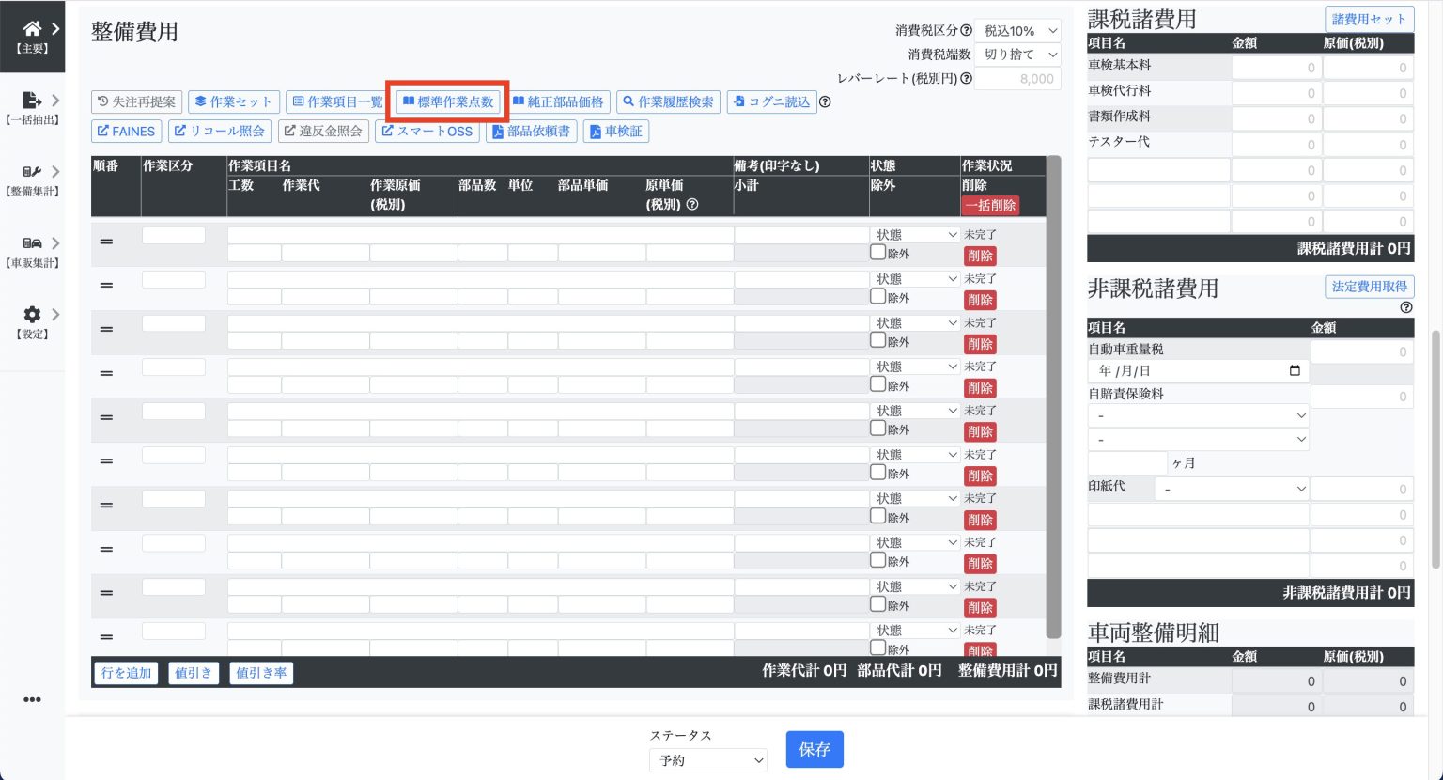Click the three-dots more icon in sidebar
Screen dimensions: 1443x780
pos(32,699)
